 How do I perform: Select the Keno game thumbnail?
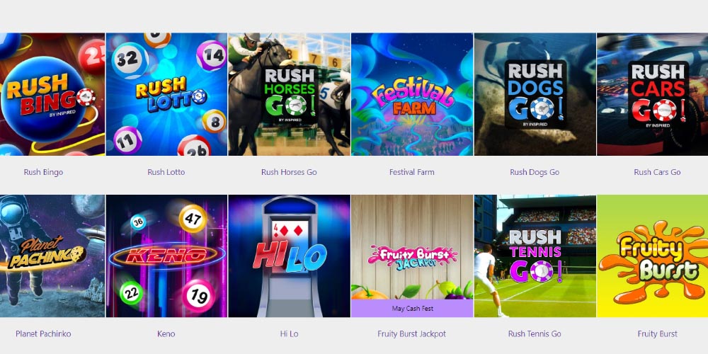point(166,256)
